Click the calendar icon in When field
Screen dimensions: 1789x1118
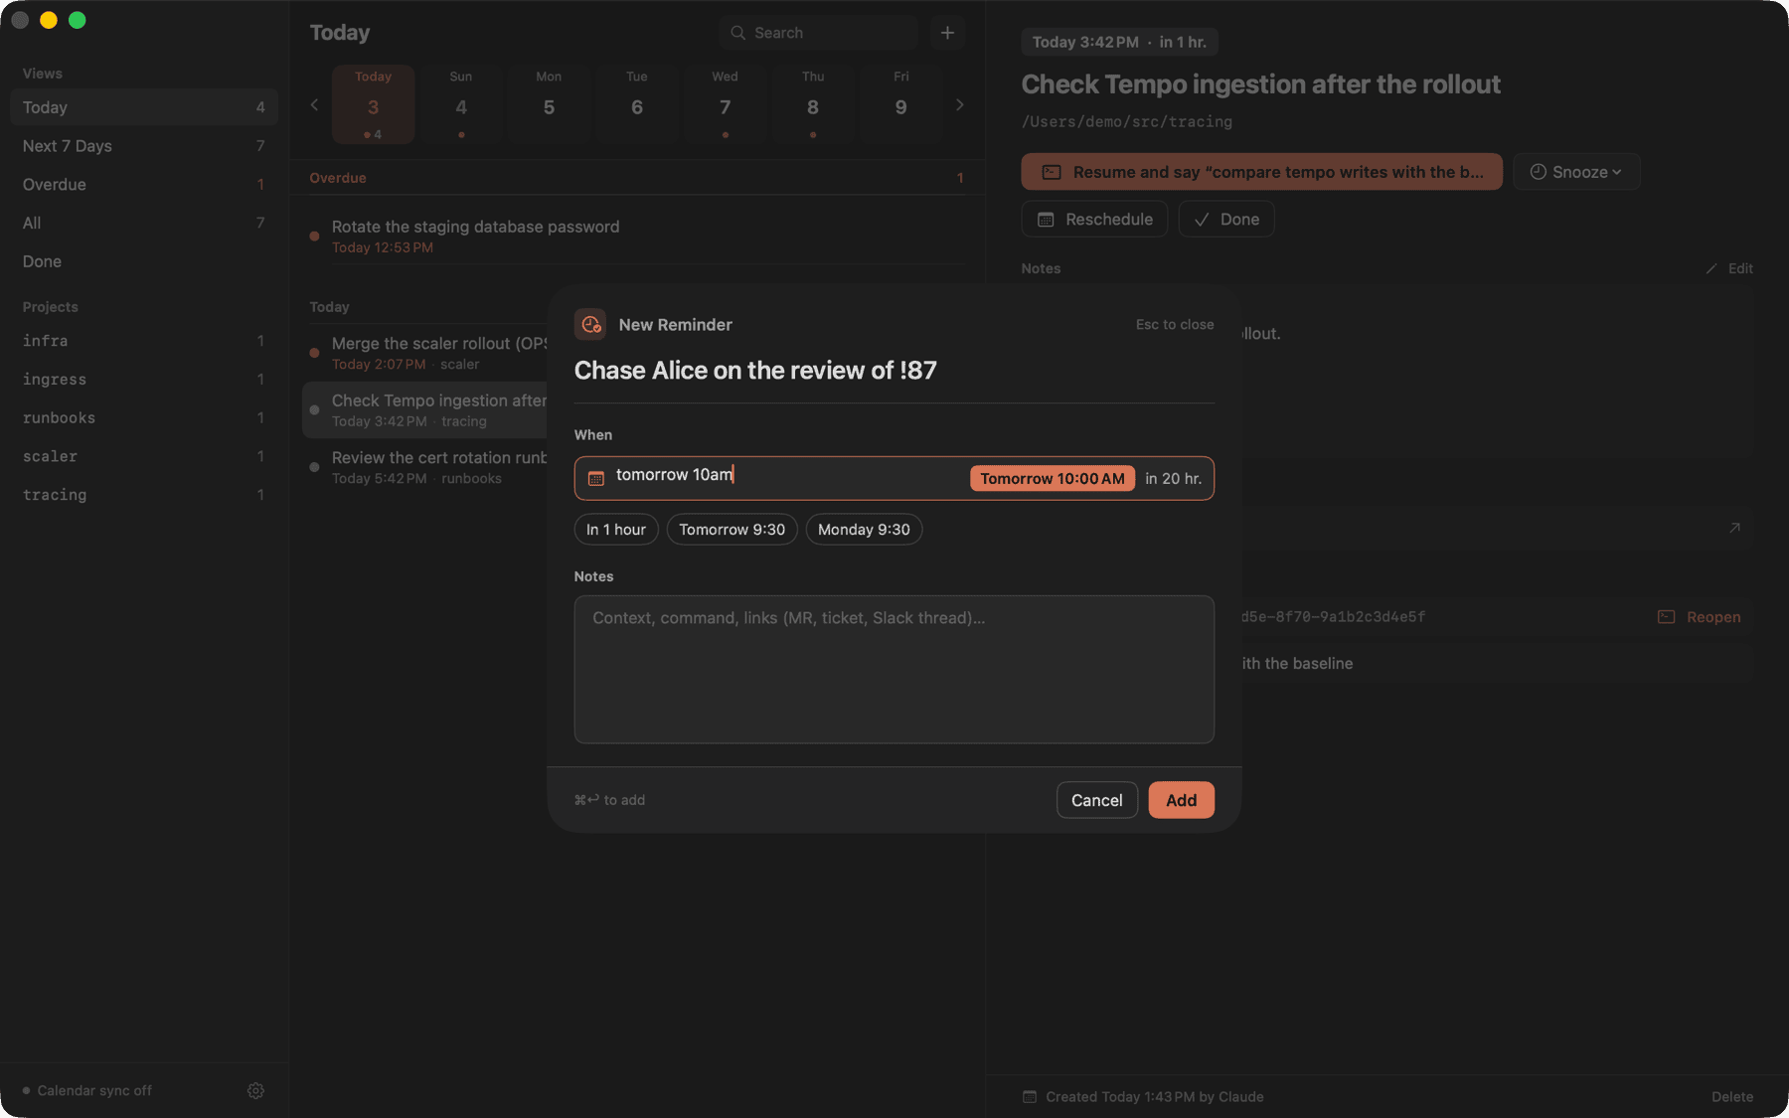coord(596,478)
